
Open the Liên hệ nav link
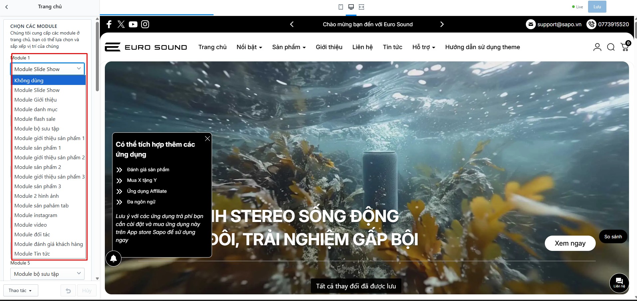pos(362,47)
